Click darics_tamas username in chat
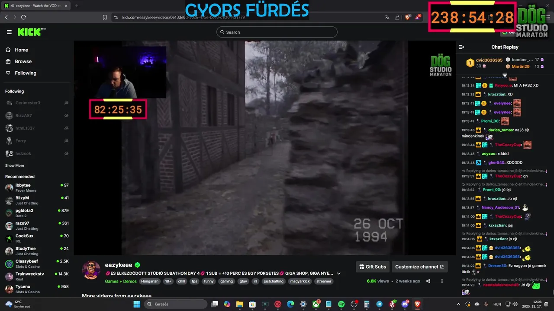Image resolution: width=554 pixels, height=311 pixels. tap(501, 130)
